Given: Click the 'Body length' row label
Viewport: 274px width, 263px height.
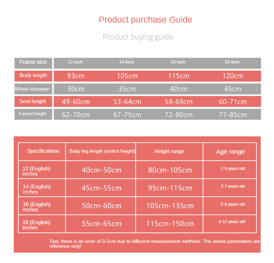Looking at the screenshot, I should 33,76.
